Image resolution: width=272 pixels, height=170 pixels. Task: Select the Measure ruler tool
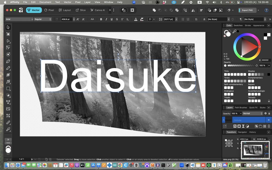tap(8, 122)
